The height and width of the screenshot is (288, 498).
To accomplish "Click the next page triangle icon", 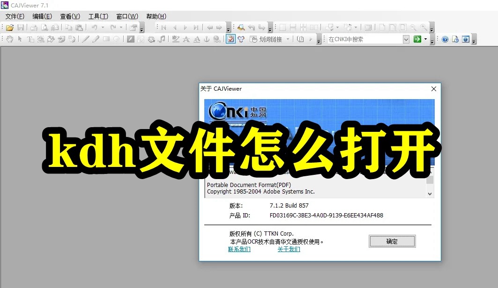I will click(x=186, y=28).
